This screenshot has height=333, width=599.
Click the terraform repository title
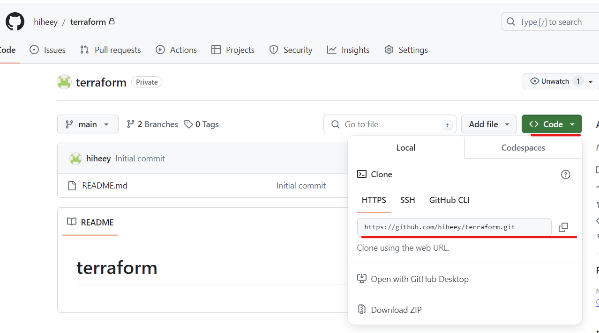click(101, 82)
